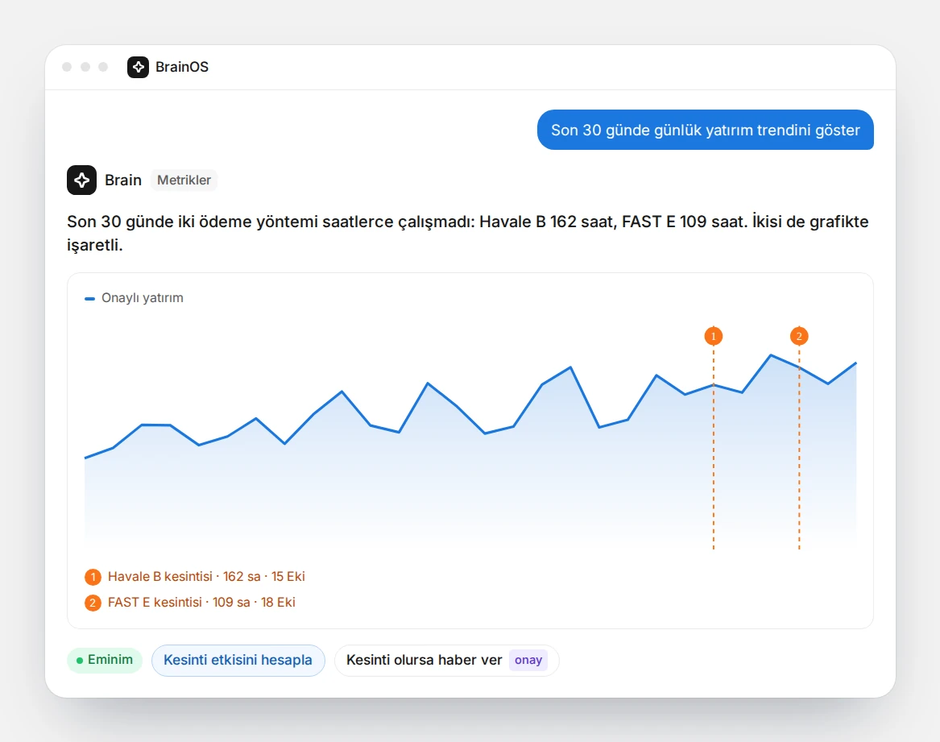Click the BrainOS logo icon in title bar
The width and height of the screenshot is (940, 742).
pos(138,67)
